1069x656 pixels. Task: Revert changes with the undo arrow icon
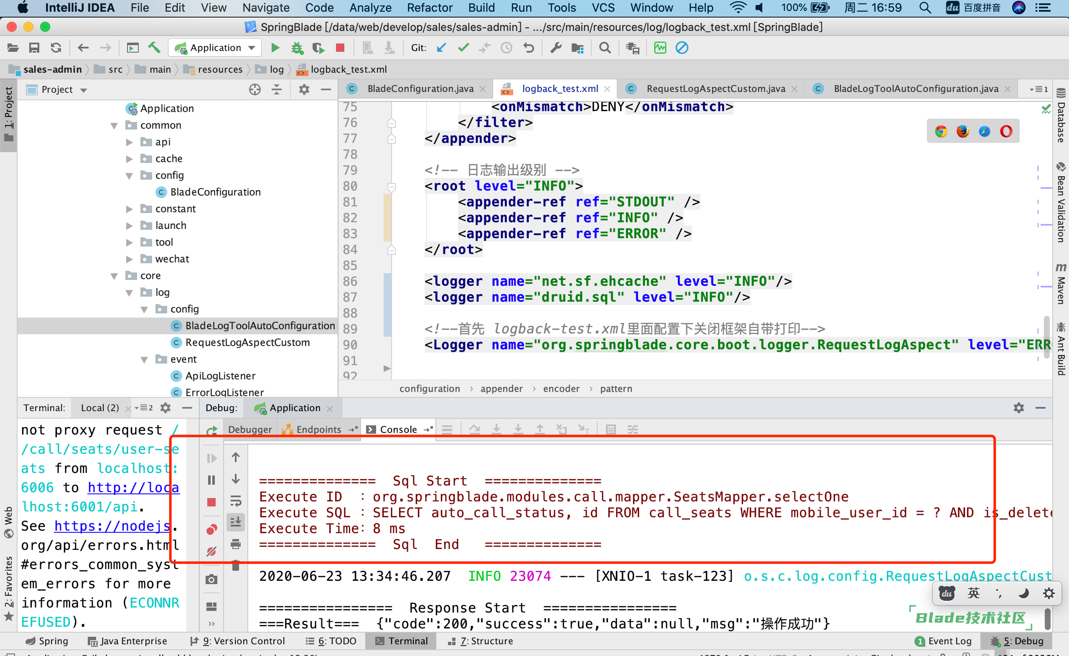[x=528, y=48]
